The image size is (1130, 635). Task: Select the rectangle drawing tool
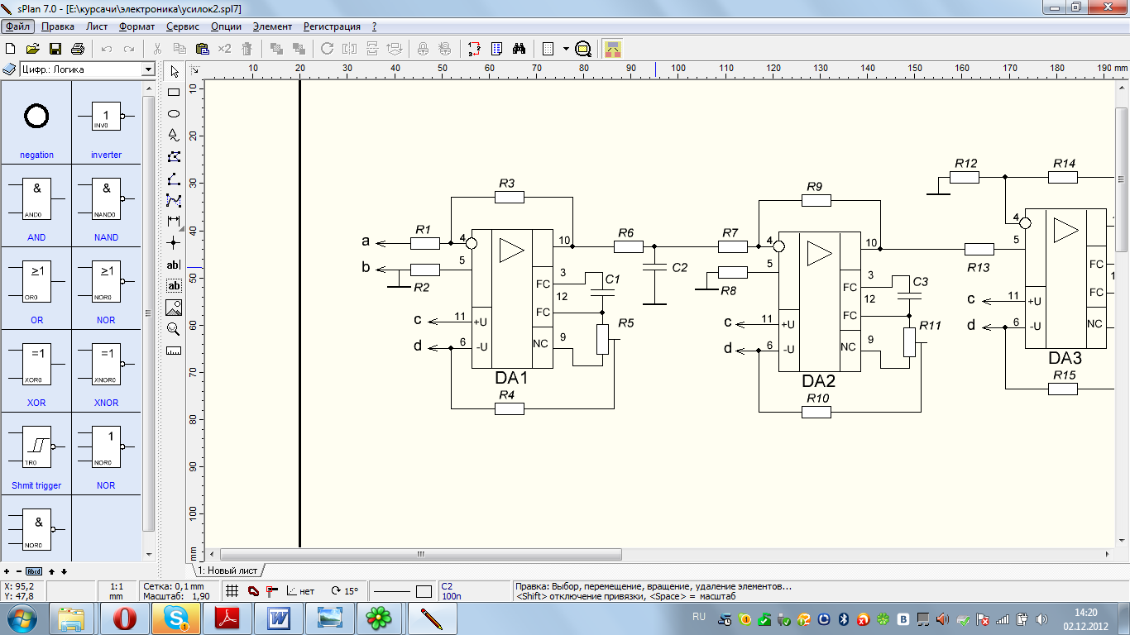174,93
